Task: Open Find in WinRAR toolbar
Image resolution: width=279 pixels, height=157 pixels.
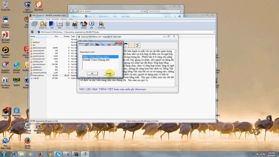Action: (x=75, y=25)
